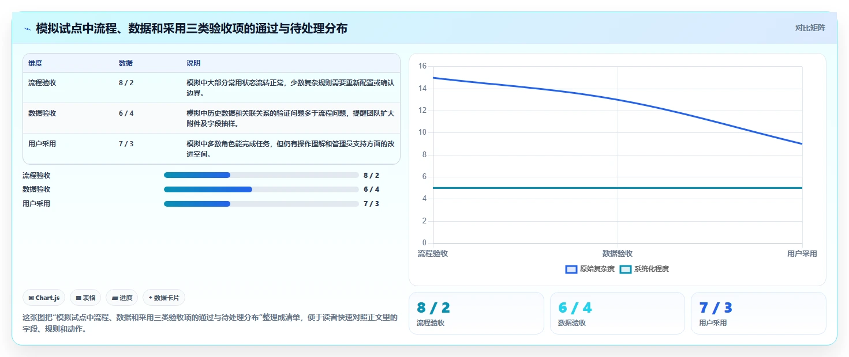Click the 流程验收 chart x-axis label
The height and width of the screenshot is (357, 849).
[433, 253]
